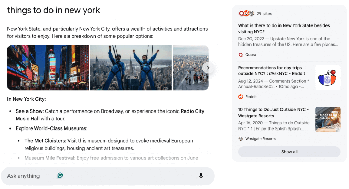The height and width of the screenshot is (189, 349).
Task: Click 'The Met Cloisters:' bullet text
Action: tap(45, 141)
